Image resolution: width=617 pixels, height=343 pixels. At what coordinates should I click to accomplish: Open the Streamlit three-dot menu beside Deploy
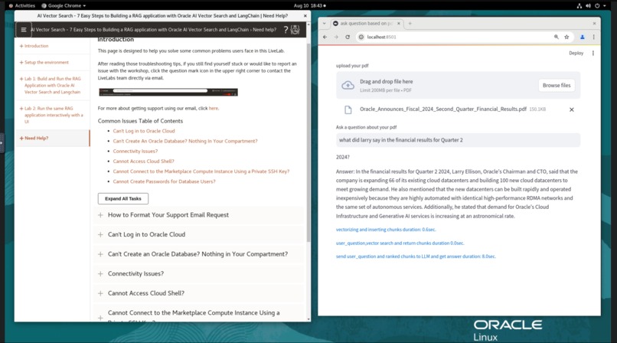593,53
